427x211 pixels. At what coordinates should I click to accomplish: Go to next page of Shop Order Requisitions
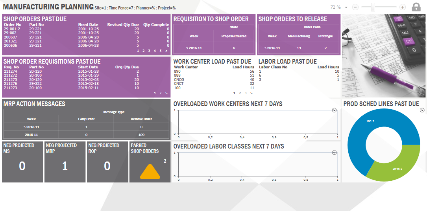[166, 93]
